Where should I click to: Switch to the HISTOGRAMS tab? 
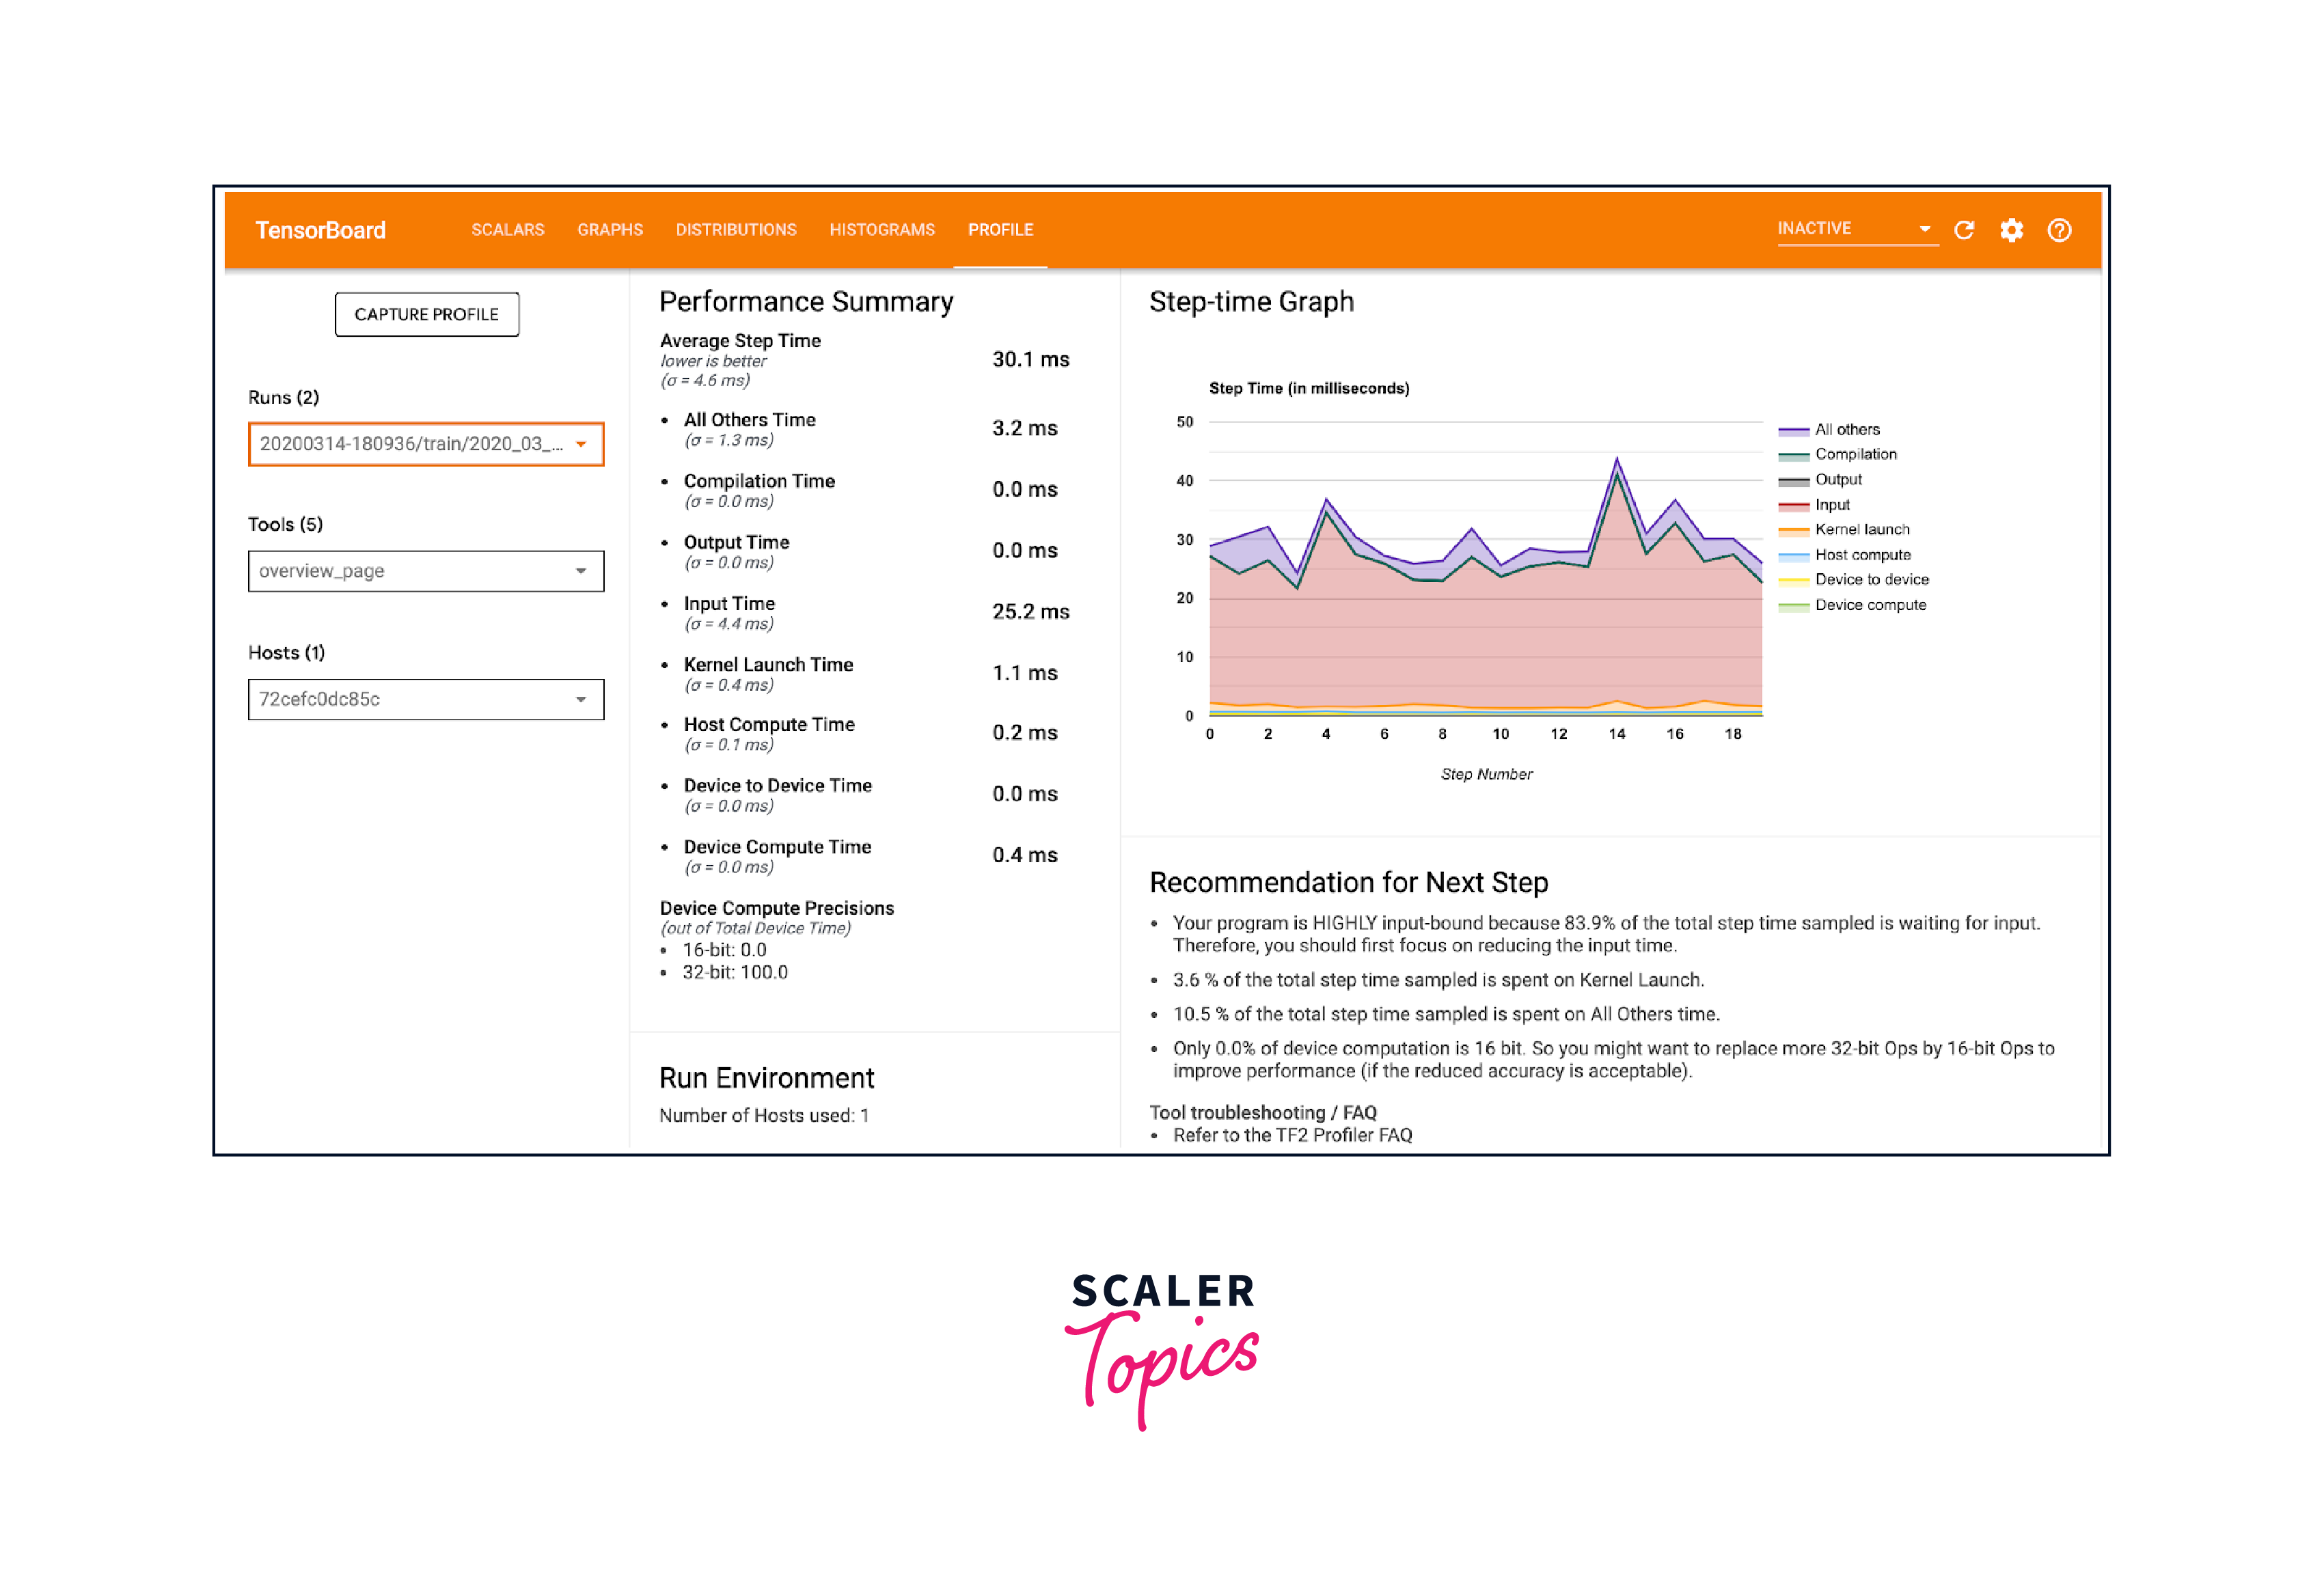point(882,230)
